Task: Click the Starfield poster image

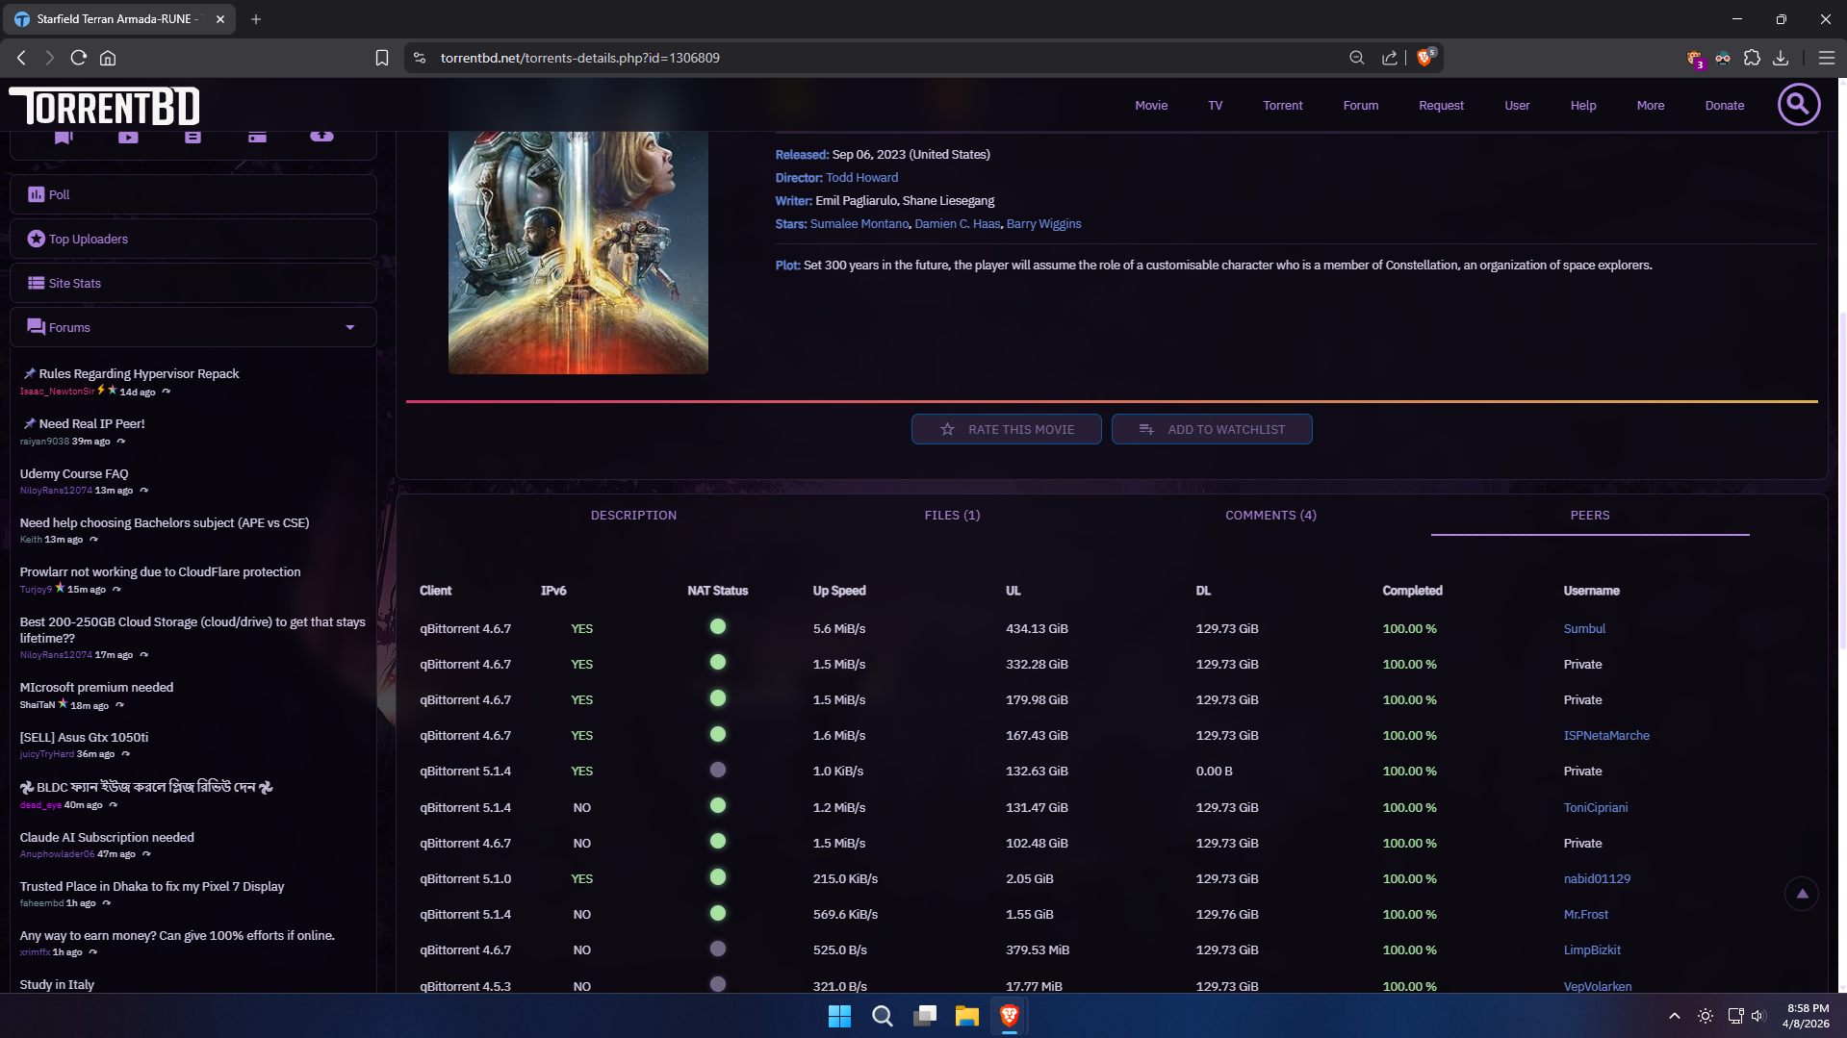Action: tap(578, 252)
